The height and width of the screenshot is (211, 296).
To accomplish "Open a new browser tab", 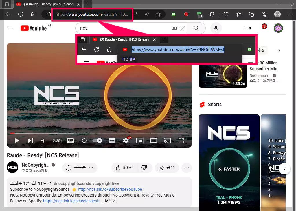I will point(88,4).
